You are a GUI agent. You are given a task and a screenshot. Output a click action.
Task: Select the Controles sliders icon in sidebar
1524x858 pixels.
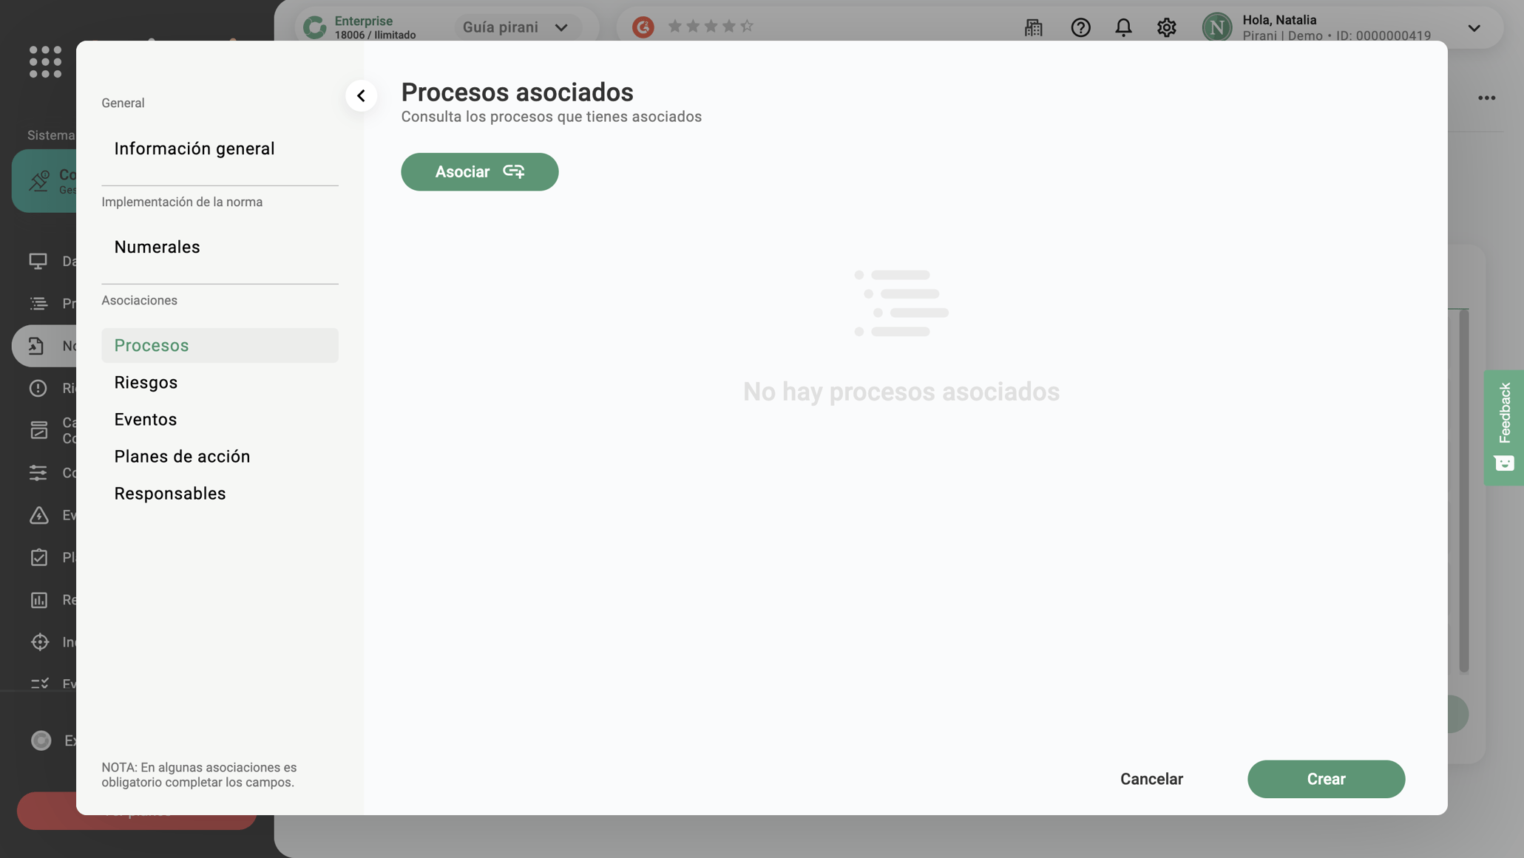click(40, 473)
